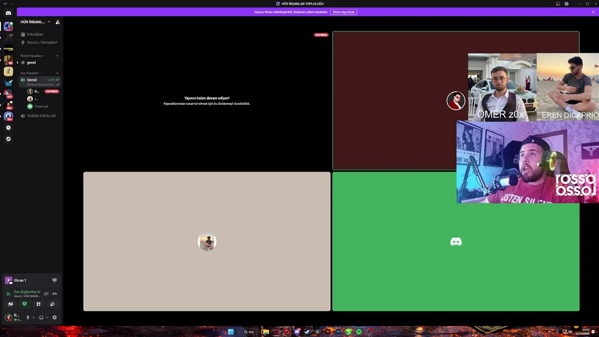
Task: Add a channel to Ses Kanalları
Action: click(58, 73)
